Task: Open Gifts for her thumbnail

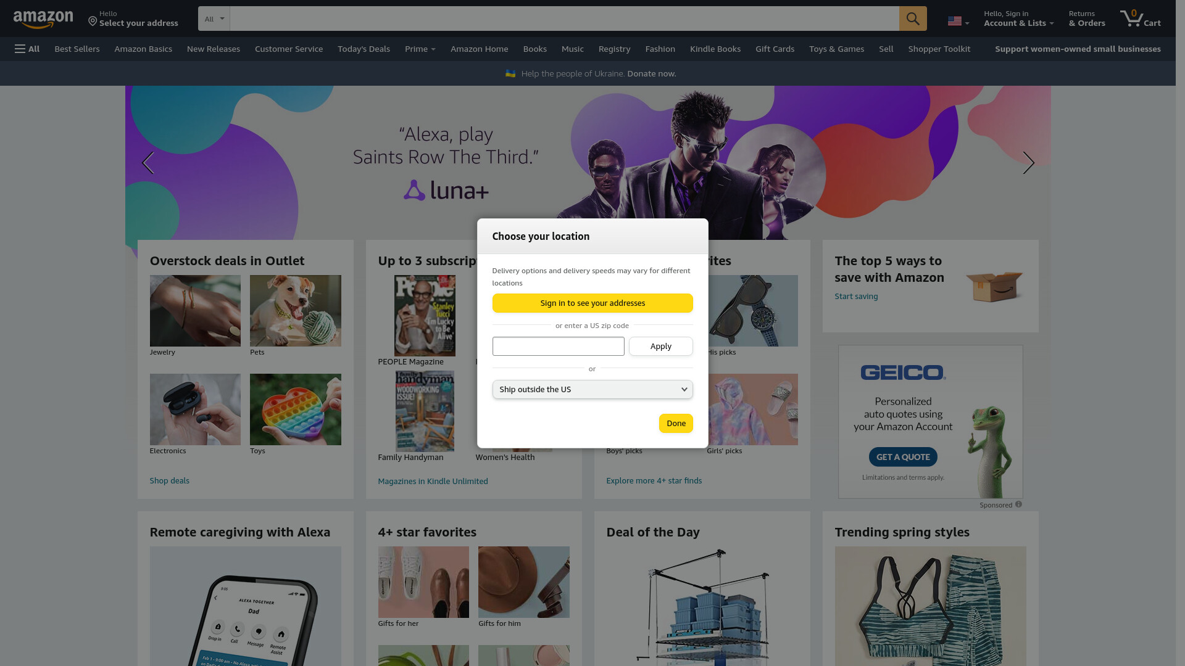Action: click(423, 582)
